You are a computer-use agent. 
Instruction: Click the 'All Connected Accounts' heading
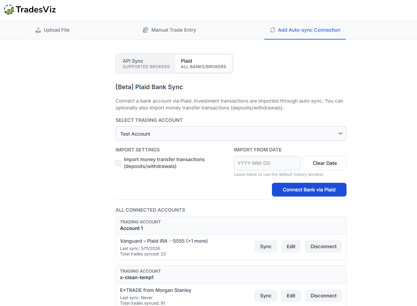coord(150,210)
